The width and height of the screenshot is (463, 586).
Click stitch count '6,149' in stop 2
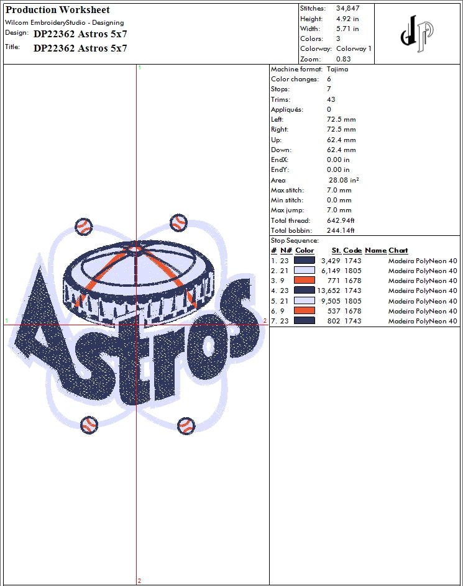coord(331,271)
